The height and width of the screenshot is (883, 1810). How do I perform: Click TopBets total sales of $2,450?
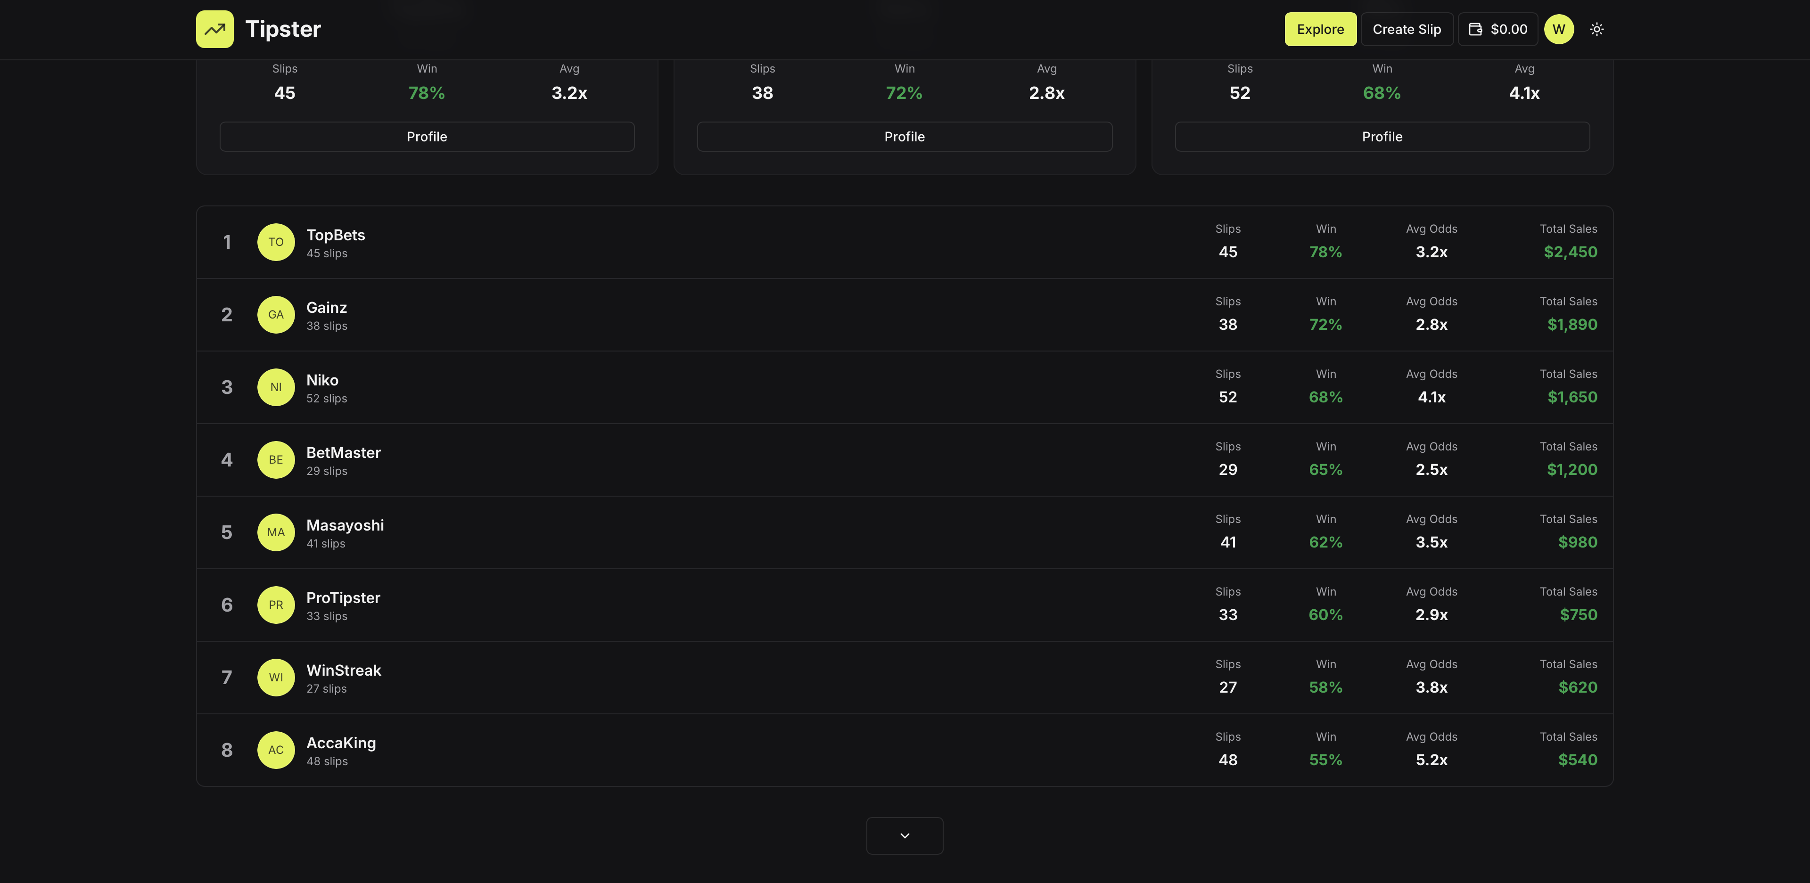(x=1571, y=252)
